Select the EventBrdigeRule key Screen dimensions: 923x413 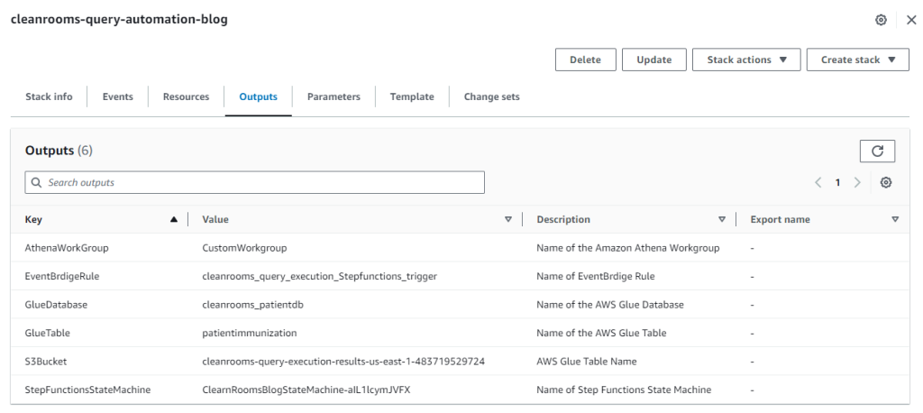click(62, 276)
